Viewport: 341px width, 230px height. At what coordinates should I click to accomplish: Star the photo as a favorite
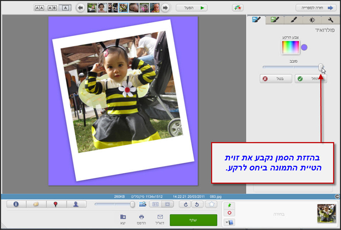tap(212, 204)
